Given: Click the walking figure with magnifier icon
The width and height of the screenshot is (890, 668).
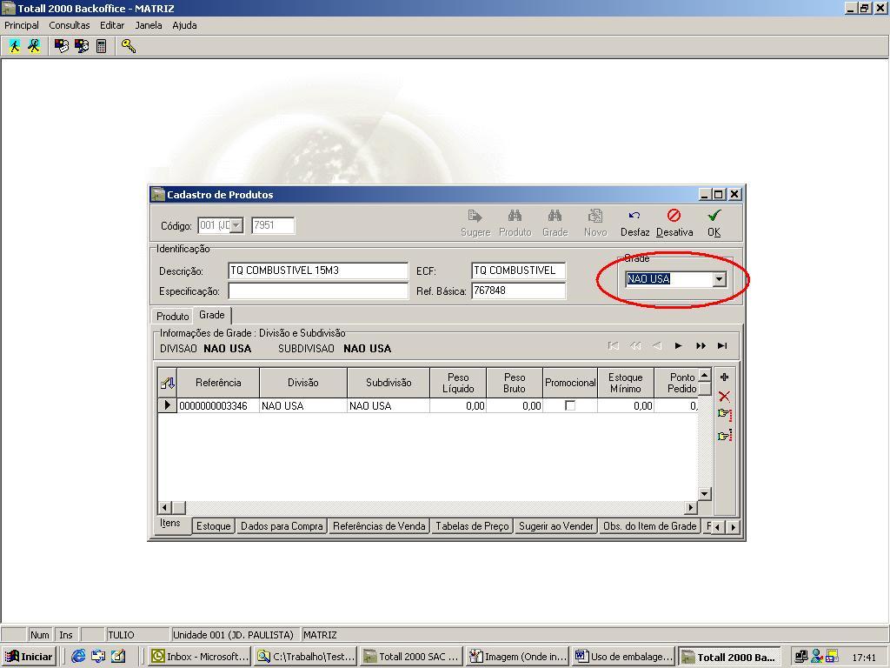Looking at the screenshot, I should 34,46.
